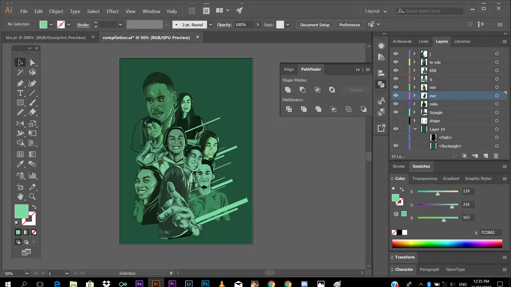511x287 pixels.
Task: Open the Effect menu
Action: (x=112, y=11)
